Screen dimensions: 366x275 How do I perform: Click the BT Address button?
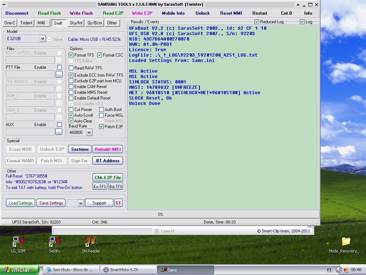pyautogui.click(x=108, y=161)
